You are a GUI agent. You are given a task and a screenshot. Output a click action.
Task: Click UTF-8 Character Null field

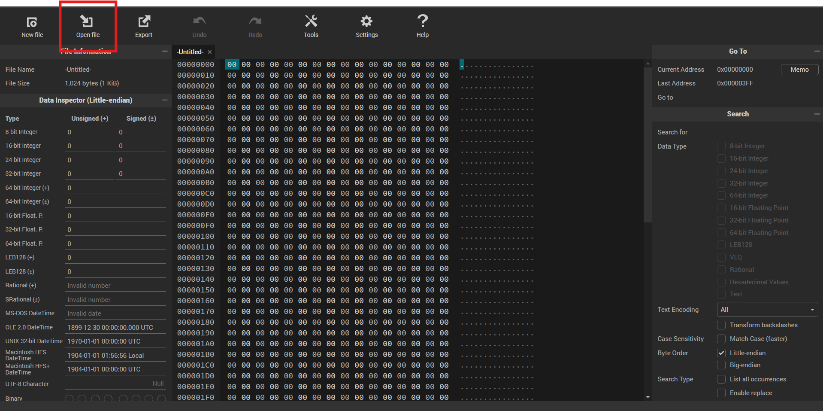[x=115, y=384]
